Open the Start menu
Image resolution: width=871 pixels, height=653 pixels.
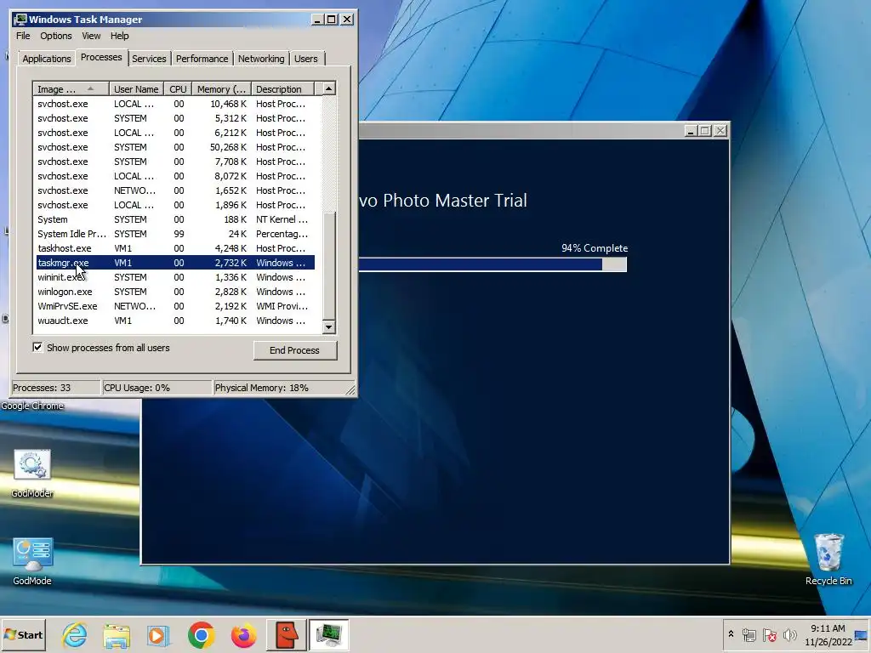coord(23,634)
